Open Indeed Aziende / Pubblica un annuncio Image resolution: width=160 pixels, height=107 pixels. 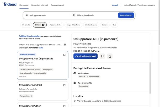[x=140, y=5]
